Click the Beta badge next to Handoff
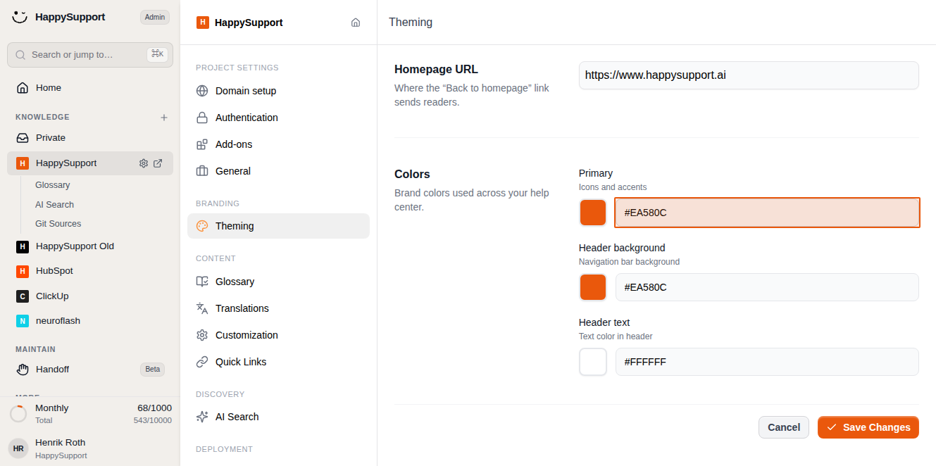Viewport: 936px width, 466px height. [x=153, y=370]
